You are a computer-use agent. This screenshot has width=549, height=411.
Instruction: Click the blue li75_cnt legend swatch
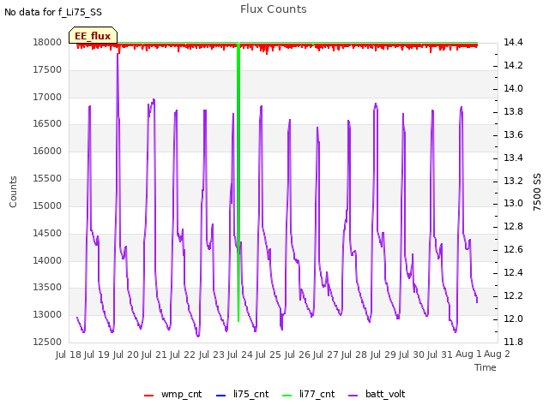point(221,395)
